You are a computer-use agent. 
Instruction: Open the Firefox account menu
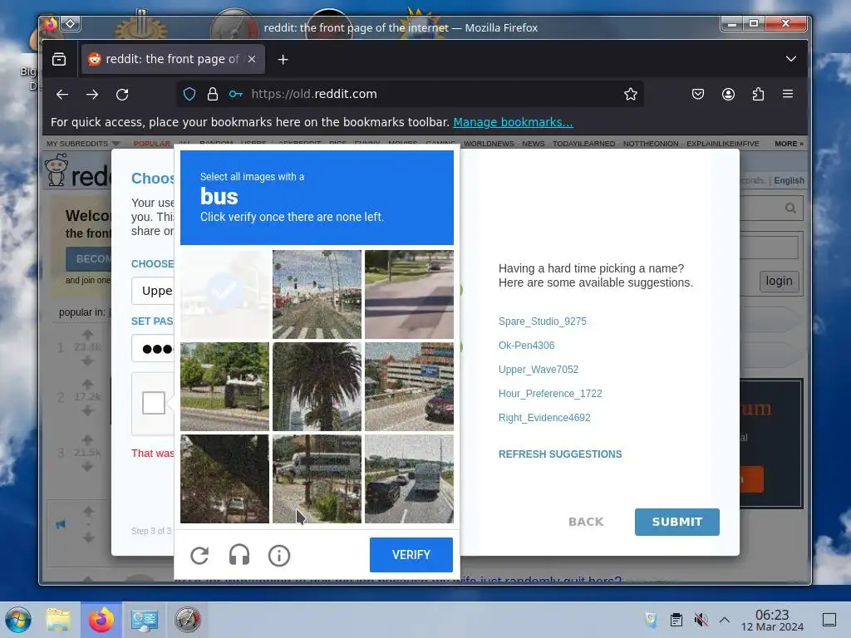728,94
